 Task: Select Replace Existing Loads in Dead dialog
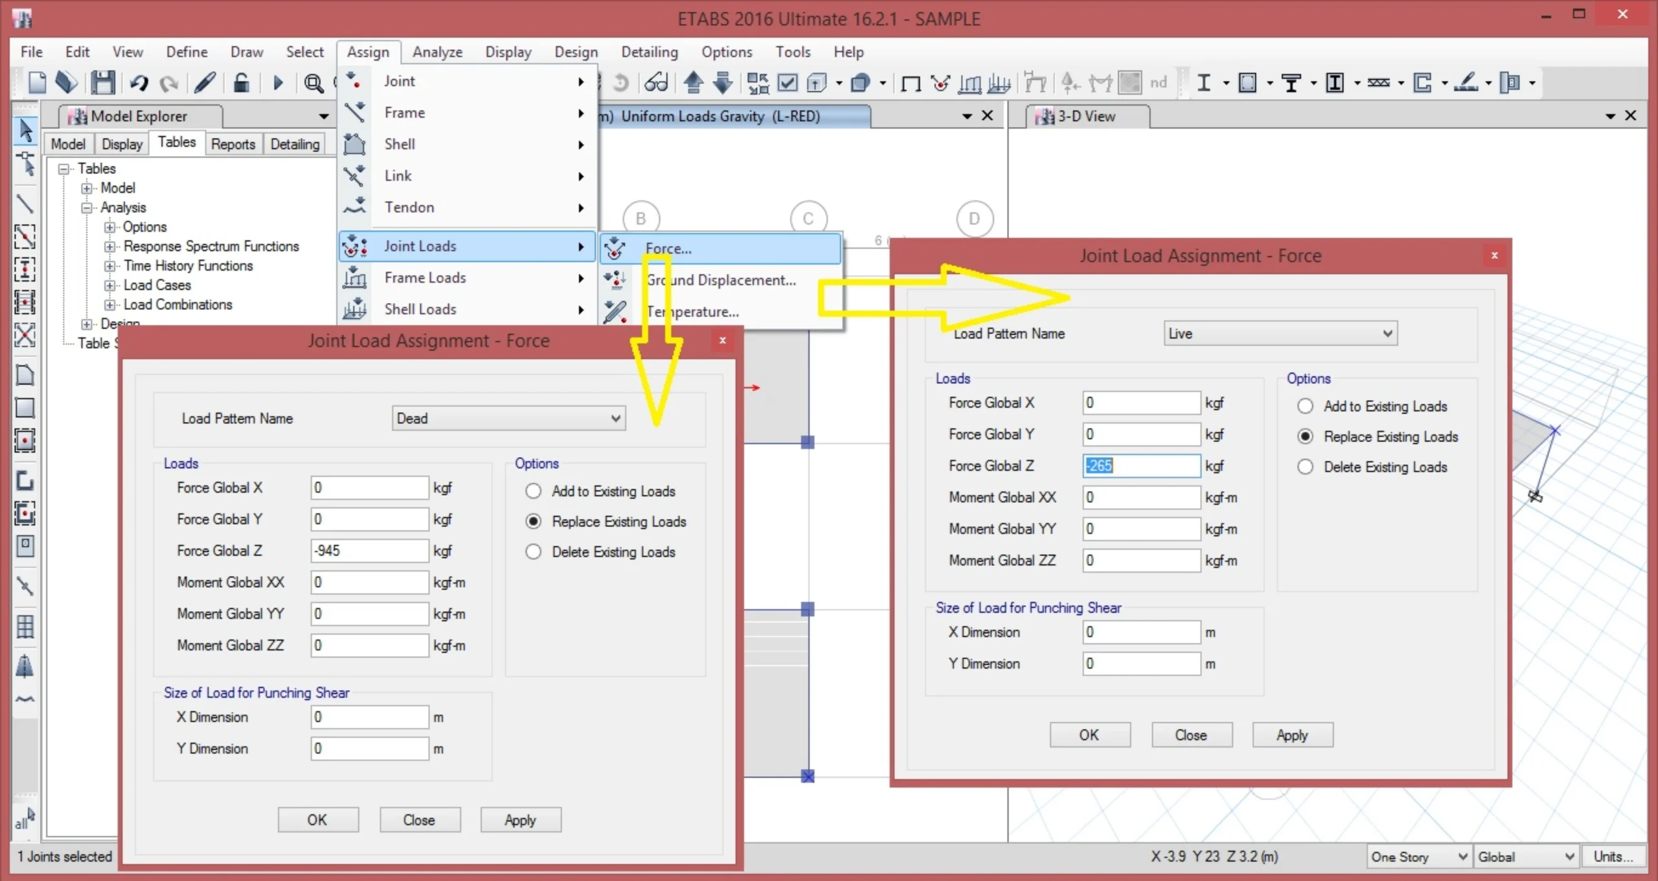[x=533, y=522]
